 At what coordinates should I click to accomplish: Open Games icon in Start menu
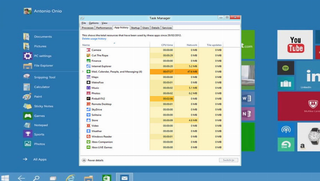(x=27, y=116)
